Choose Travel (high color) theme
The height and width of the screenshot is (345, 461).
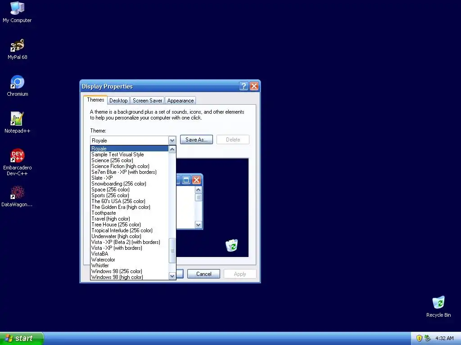coord(129,219)
